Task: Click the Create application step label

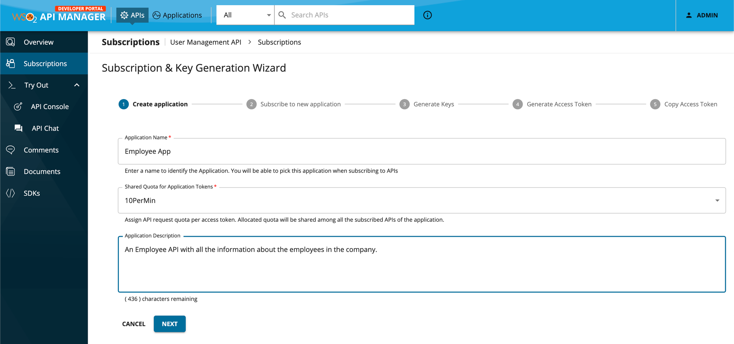Action: click(x=160, y=104)
